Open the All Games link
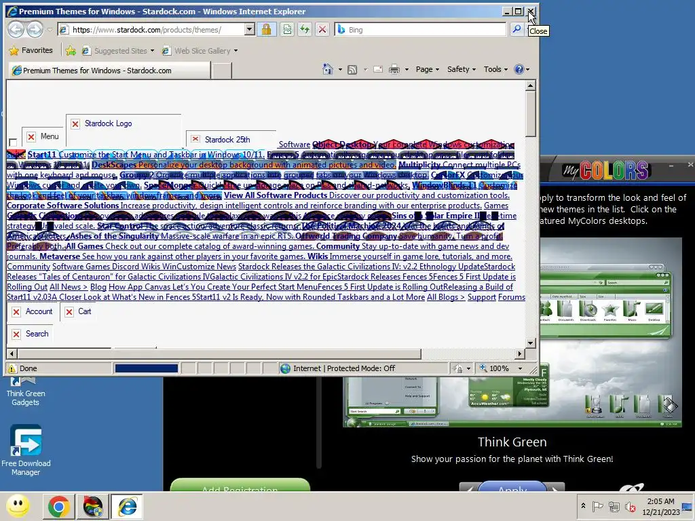 pyautogui.click(x=84, y=246)
